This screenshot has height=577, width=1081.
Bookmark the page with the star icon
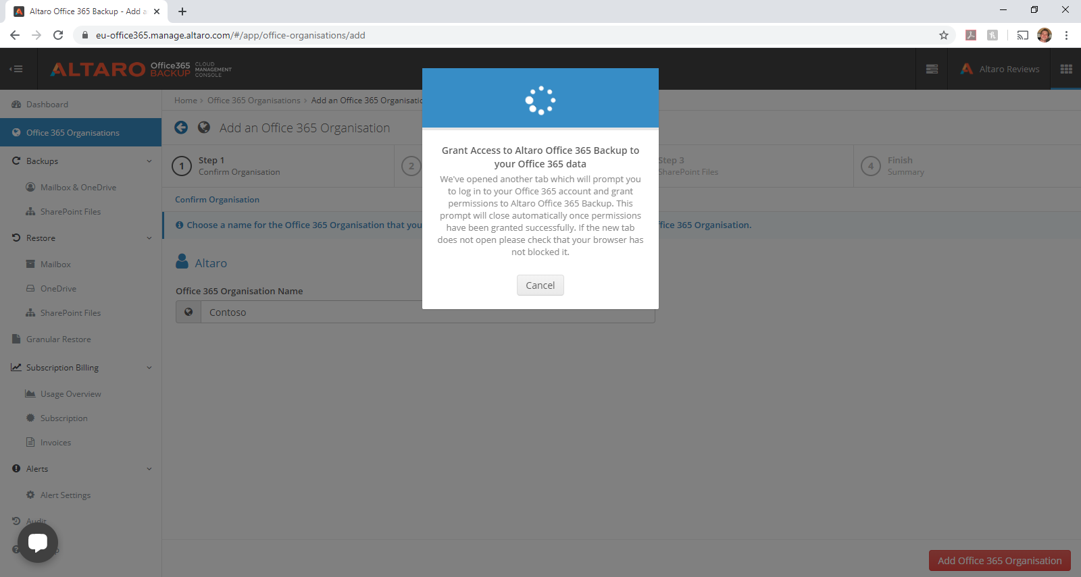(x=944, y=35)
